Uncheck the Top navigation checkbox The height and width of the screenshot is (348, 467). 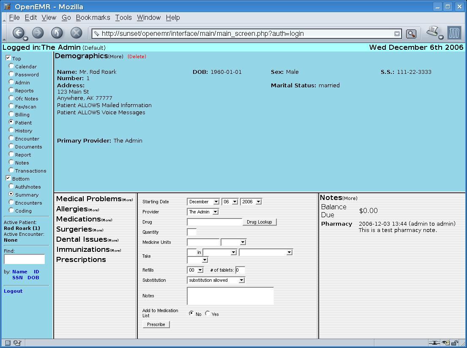8,58
